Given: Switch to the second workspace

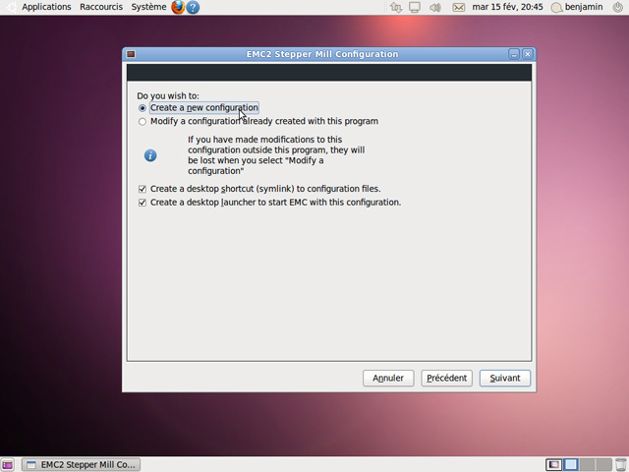Looking at the screenshot, I should pos(570,464).
